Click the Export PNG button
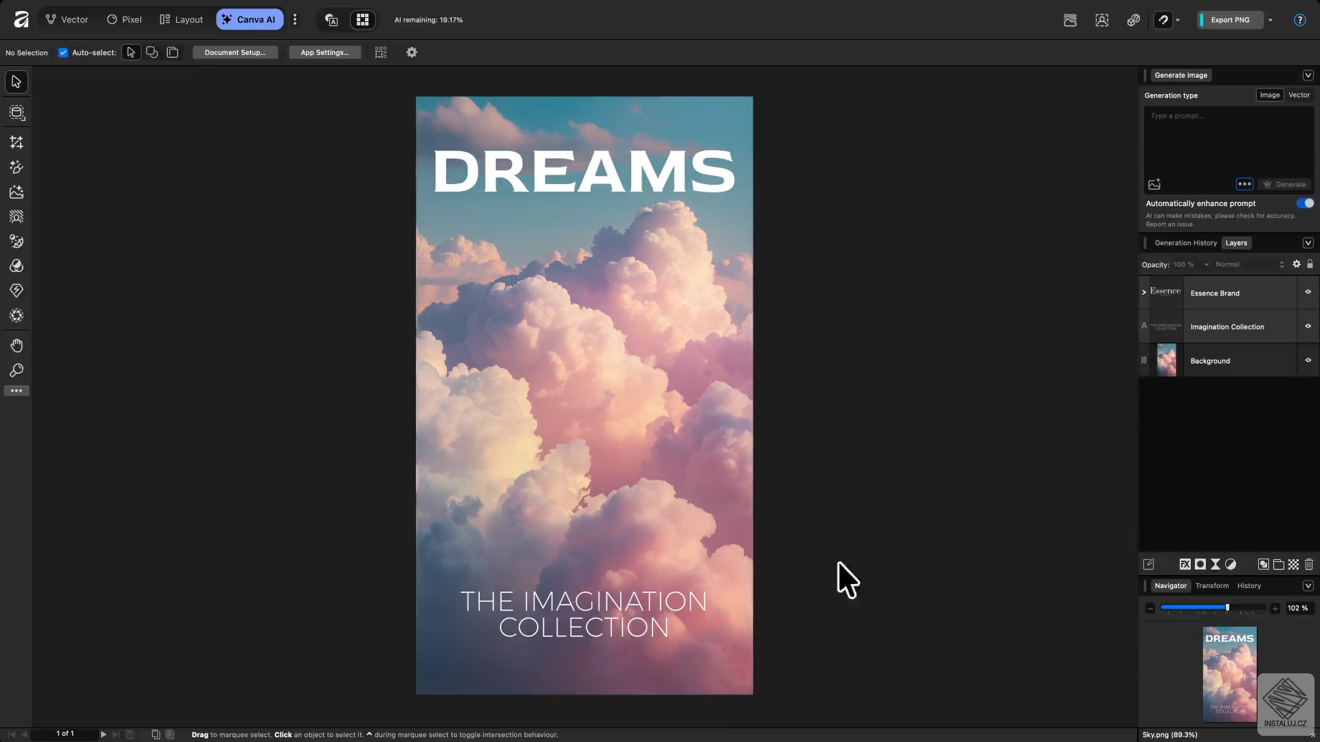Viewport: 1320px width, 742px height. [1230, 20]
